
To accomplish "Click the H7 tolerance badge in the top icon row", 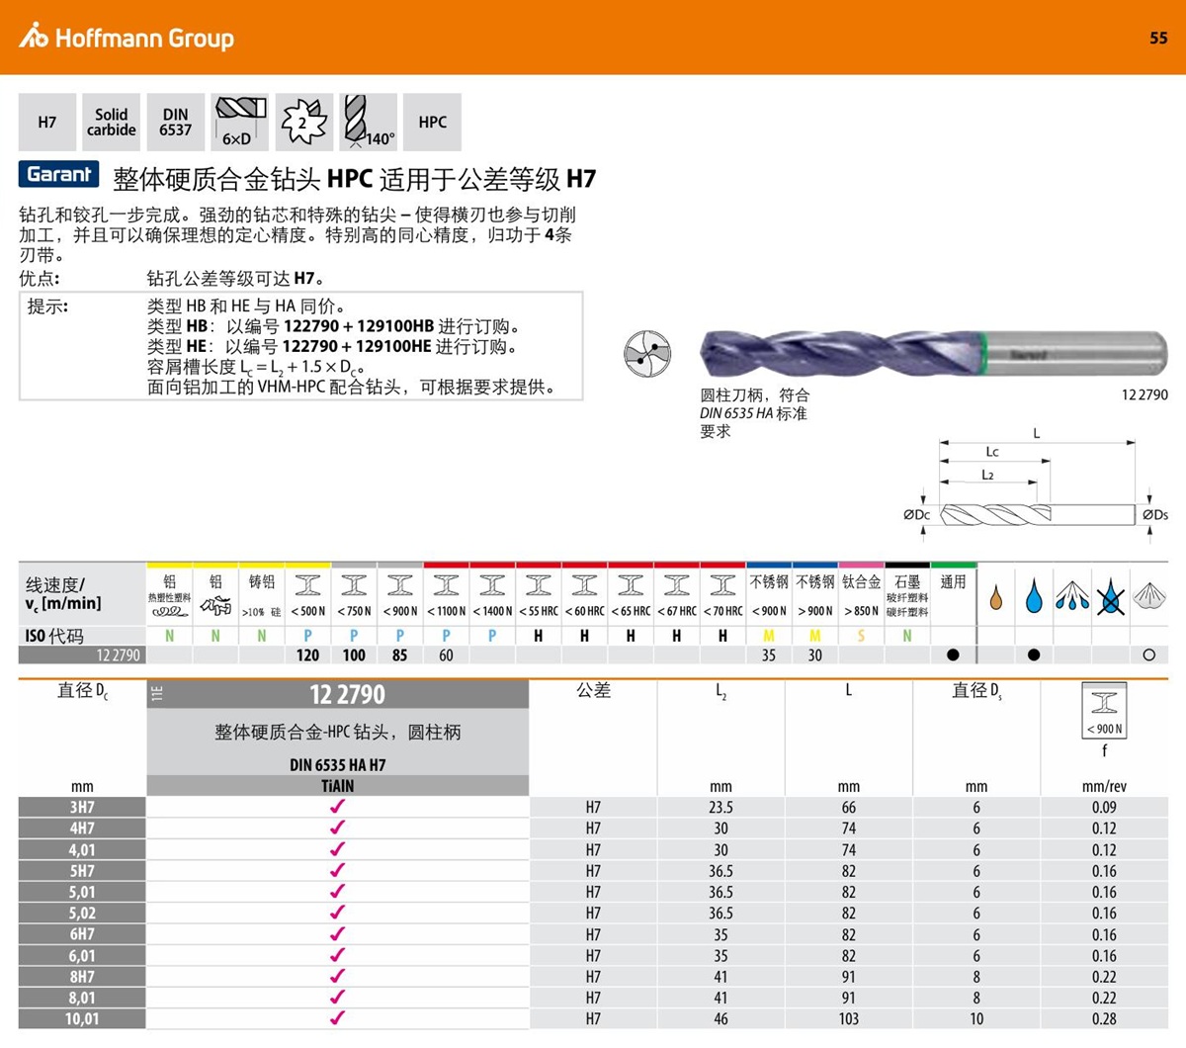I will [47, 123].
